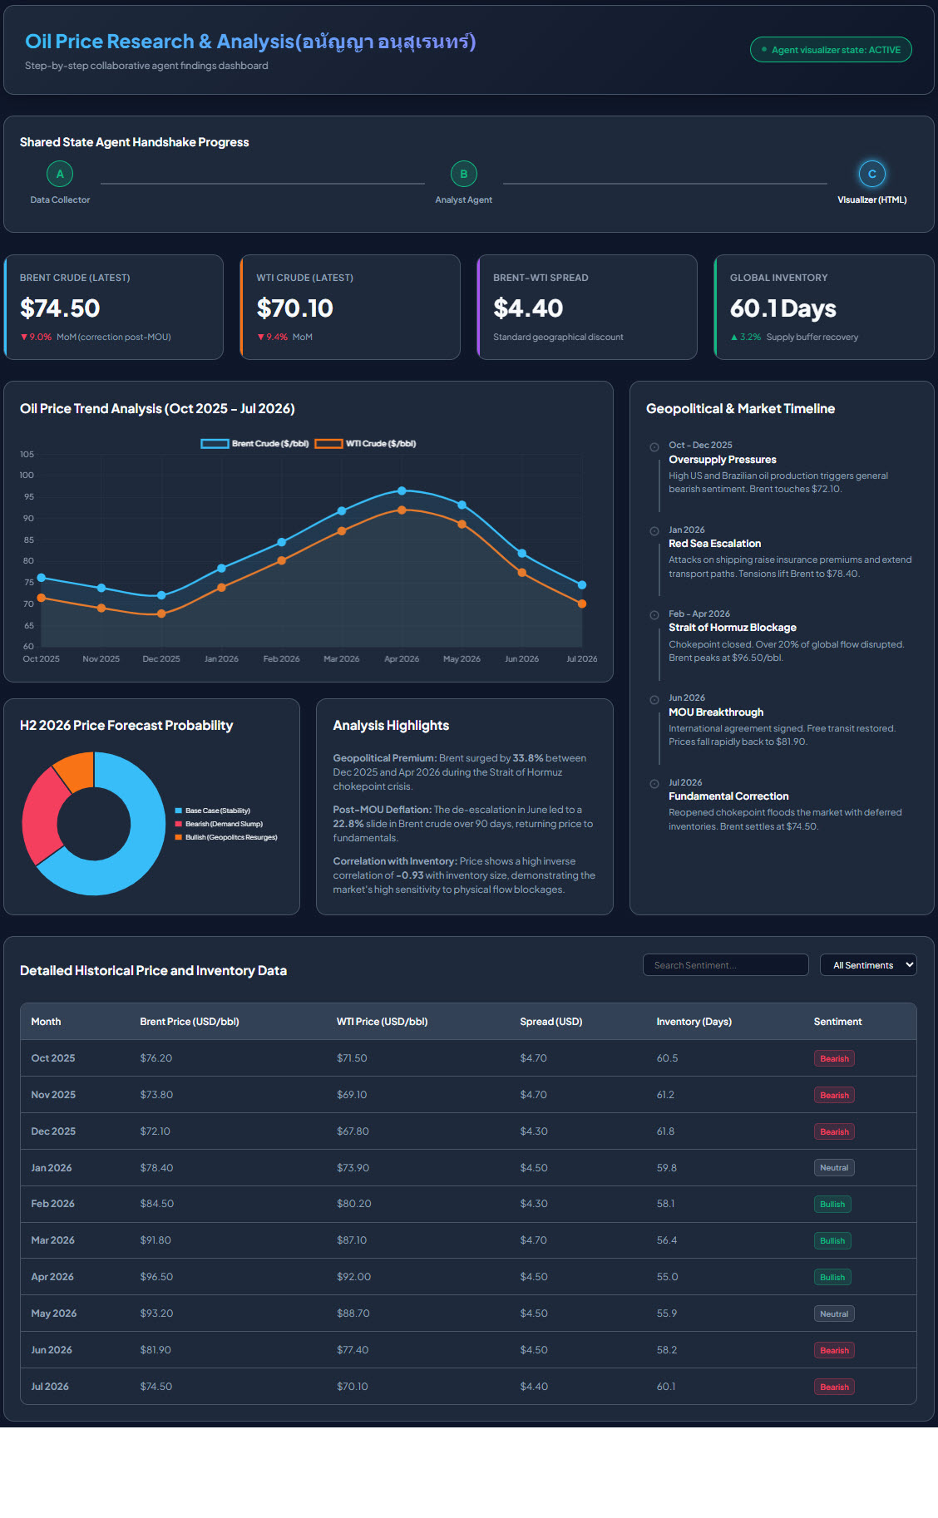938x1518 pixels.
Task: Click the Jan 2026 timeline marker dot
Action: 654,531
